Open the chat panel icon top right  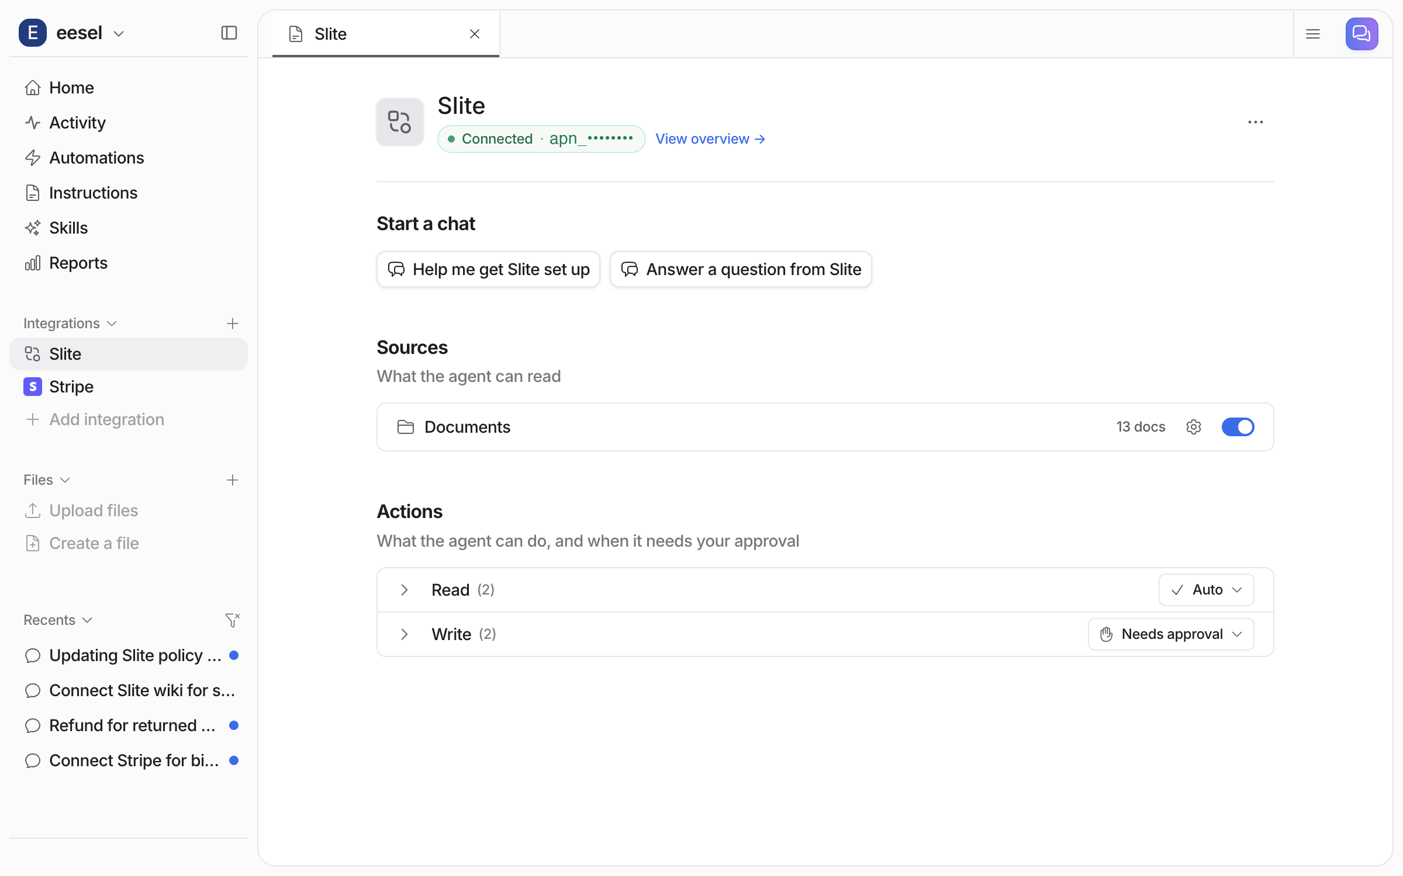click(1361, 34)
